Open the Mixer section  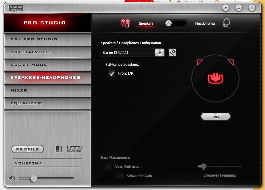(x=47, y=90)
